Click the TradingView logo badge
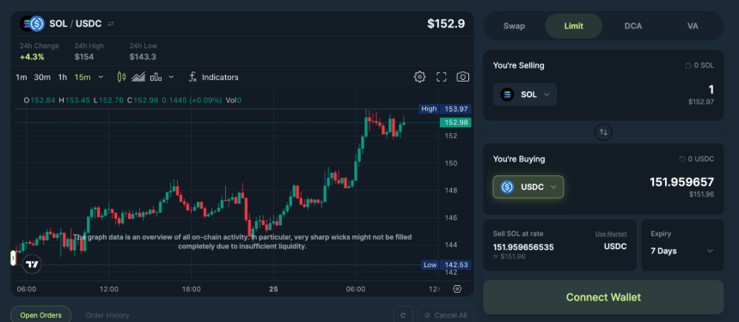The image size is (739, 322). tap(32, 264)
